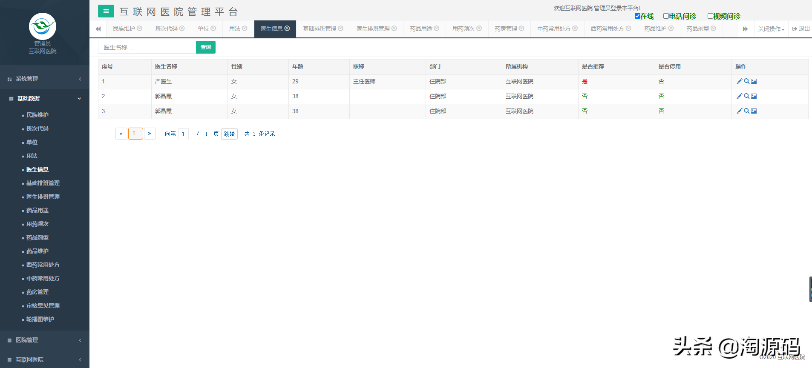The height and width of the screenshot is (368, 812).
Task: Open the 关闭操作 dropdown
Action: click(x=771, y=29)
